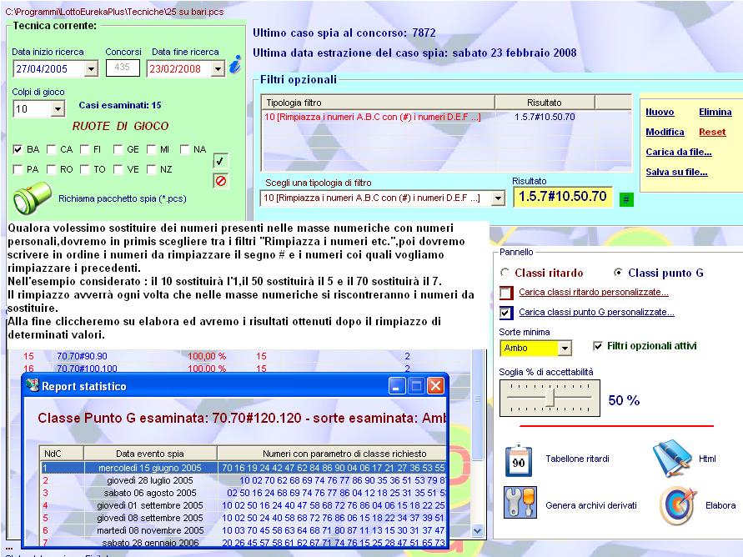
Task: Click the Genera archivi derivati tools icon
Action: tap(520, 502)
